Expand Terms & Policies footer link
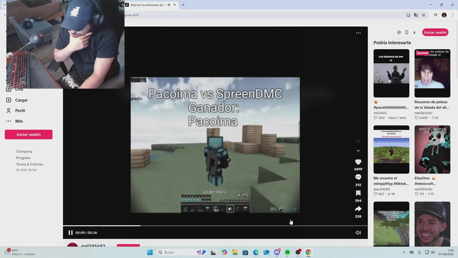The width and height of the screenshot is (458, 258). coord(29,164)
